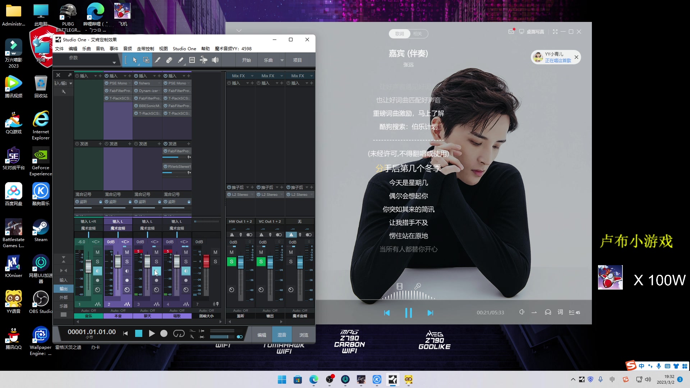The width and height of the screenshot is (690, 388).
Task: Select the arrow selection tool
Action: [135, 60]
